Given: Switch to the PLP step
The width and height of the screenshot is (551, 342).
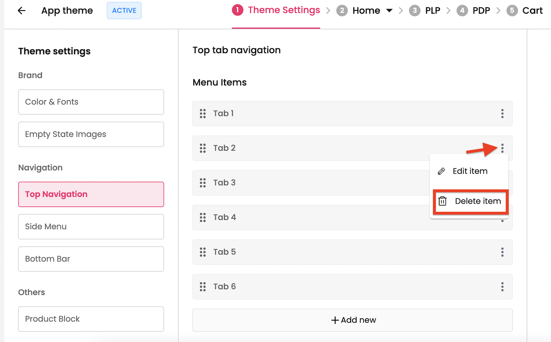Looking at the screenshot, I should (x=432, y=11).
